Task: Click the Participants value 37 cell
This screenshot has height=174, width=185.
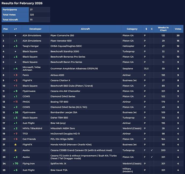Action: click(x=39, y=10)
